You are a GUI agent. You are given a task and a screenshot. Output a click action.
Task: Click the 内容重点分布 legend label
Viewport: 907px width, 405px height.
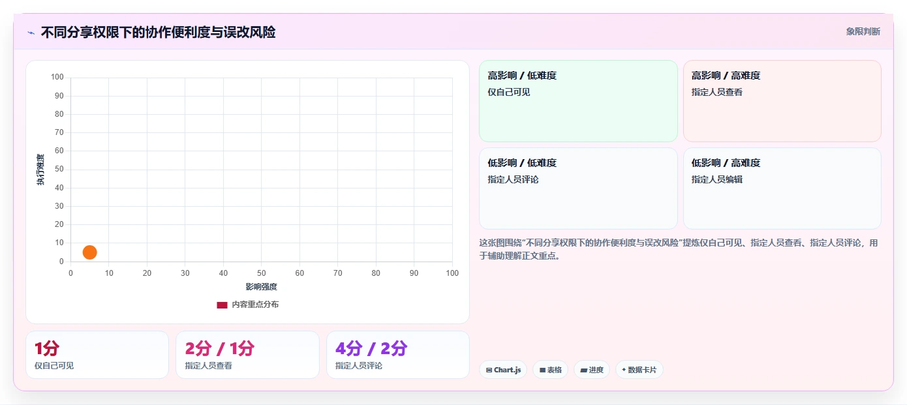pyautogui.click(x=255, y=305)
